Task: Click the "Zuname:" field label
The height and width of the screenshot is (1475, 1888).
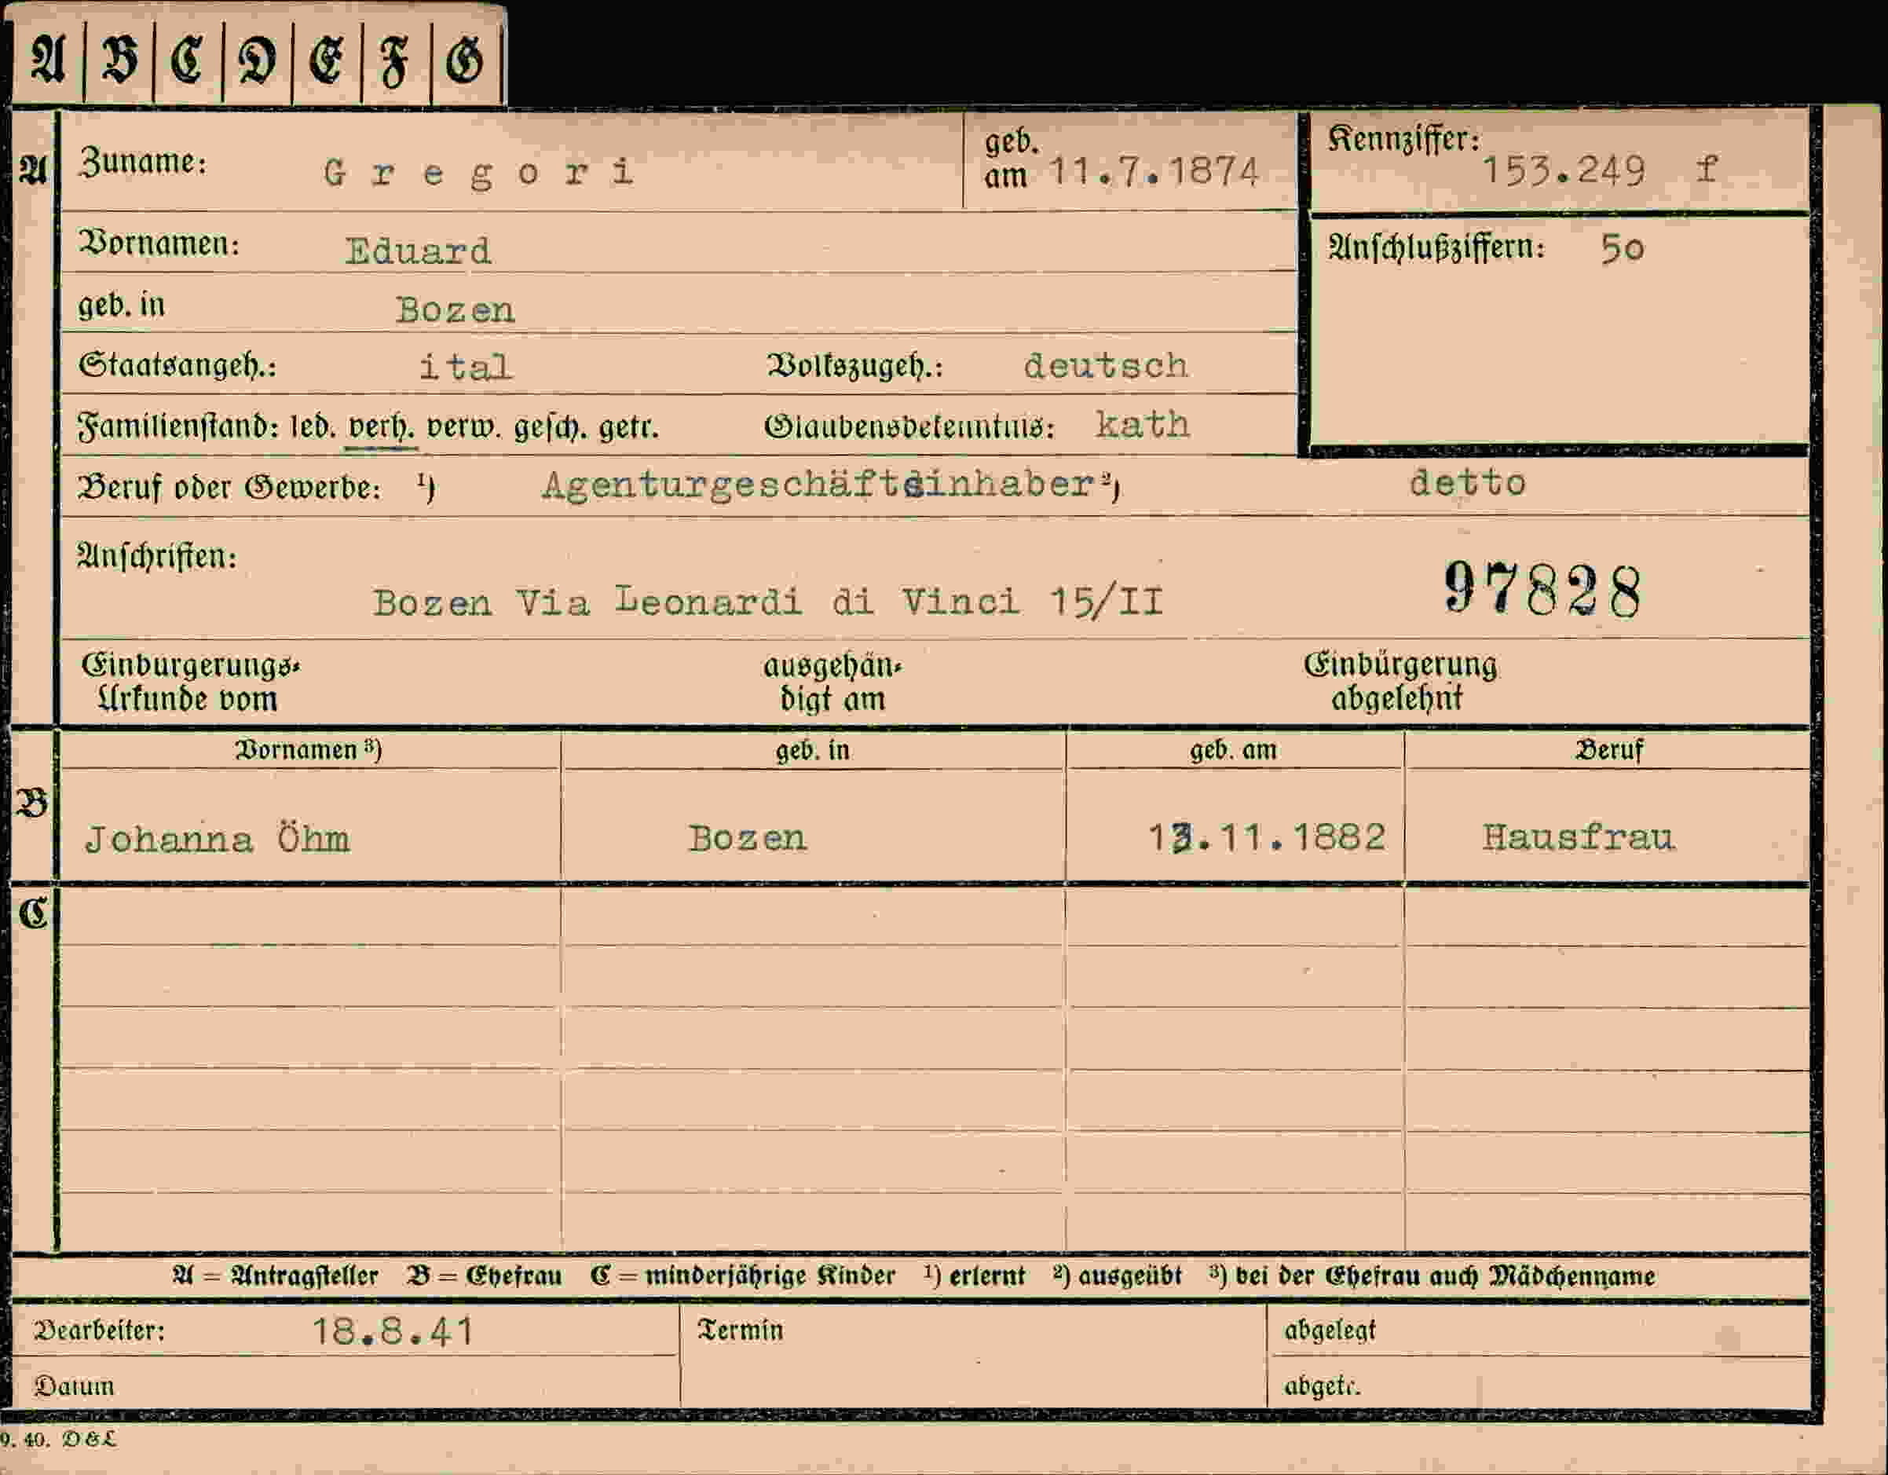Action: click(143, 162)
